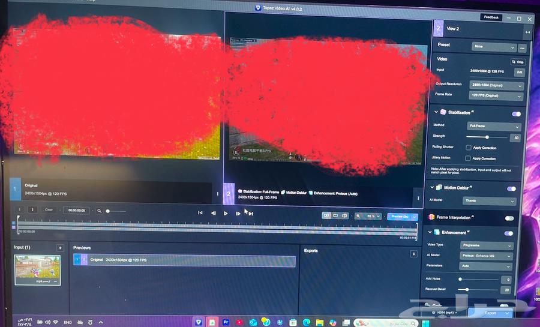Select the side-by-side comparison view icon

[326, 215]
